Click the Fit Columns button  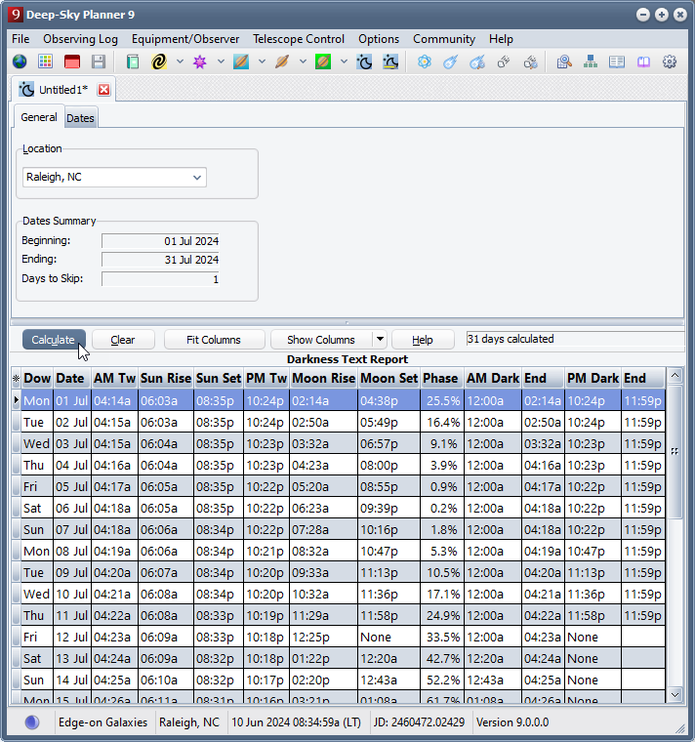(214, 340)
